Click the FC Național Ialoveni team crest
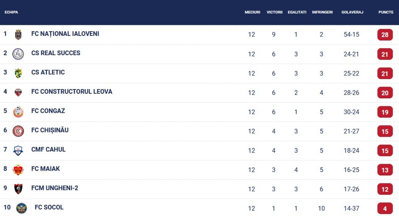The image size is (399, 216). pos(18,35)
